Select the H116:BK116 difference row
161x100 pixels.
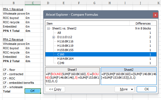101,41
